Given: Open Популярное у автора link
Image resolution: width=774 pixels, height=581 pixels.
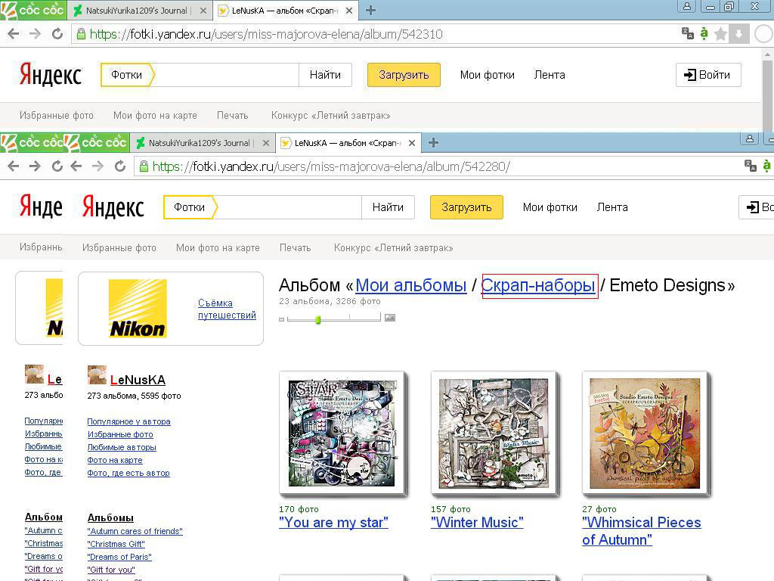Looking at the screenshot, I should pos(128,421).
